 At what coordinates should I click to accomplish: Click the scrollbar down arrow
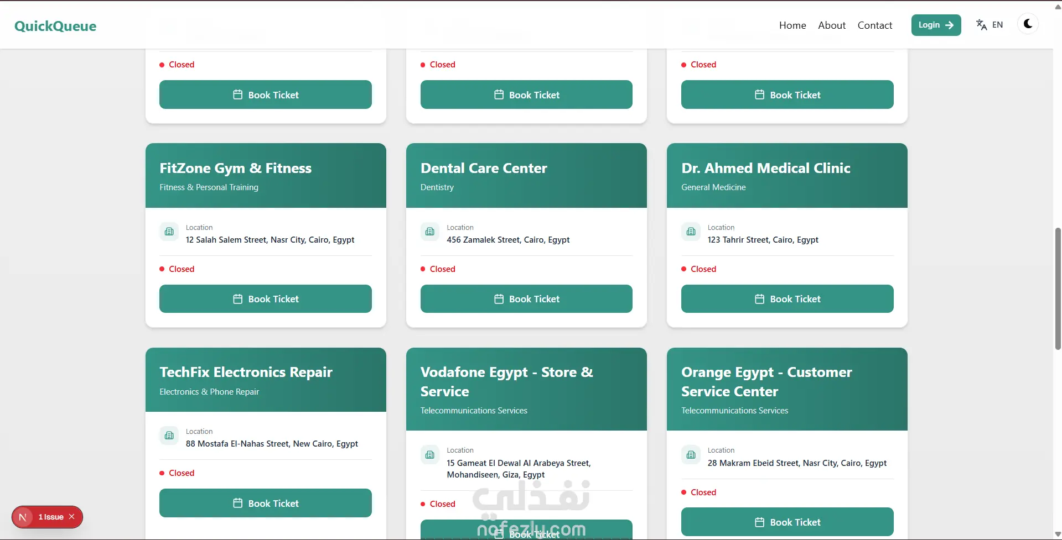point(1058,534)
